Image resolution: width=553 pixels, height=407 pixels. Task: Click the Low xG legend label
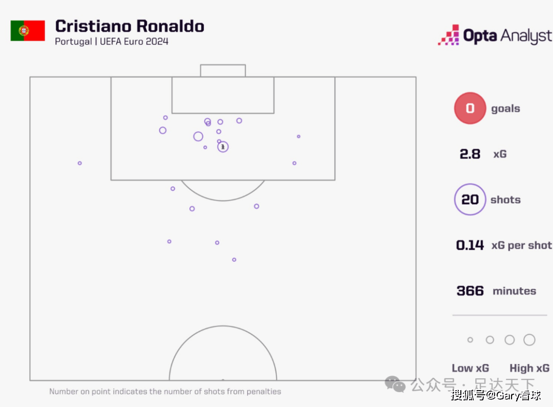(470, 368)
